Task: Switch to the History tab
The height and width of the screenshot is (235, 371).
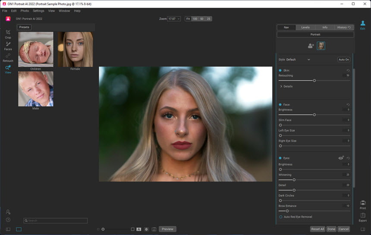Action: point(344,28)
